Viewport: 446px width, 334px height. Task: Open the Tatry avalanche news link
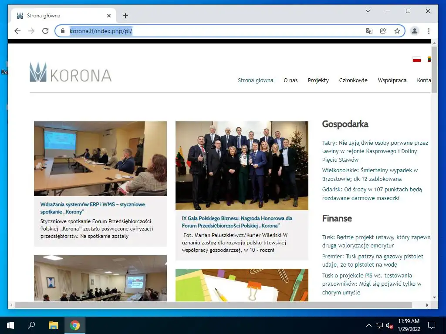pos(375,151)
